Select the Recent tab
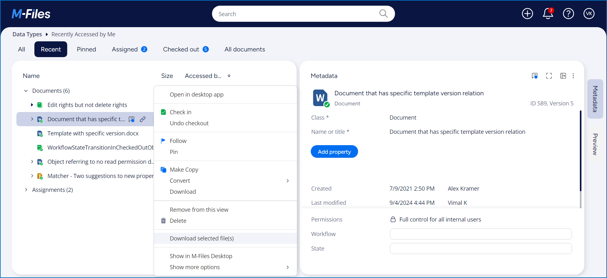The image size is (607, 278). [x=51, y=49]
